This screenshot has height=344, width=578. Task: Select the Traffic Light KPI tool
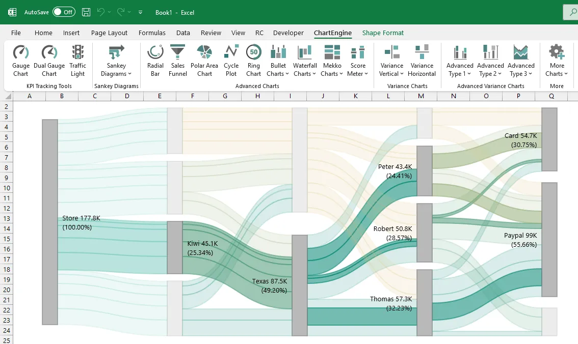(77, 60)
